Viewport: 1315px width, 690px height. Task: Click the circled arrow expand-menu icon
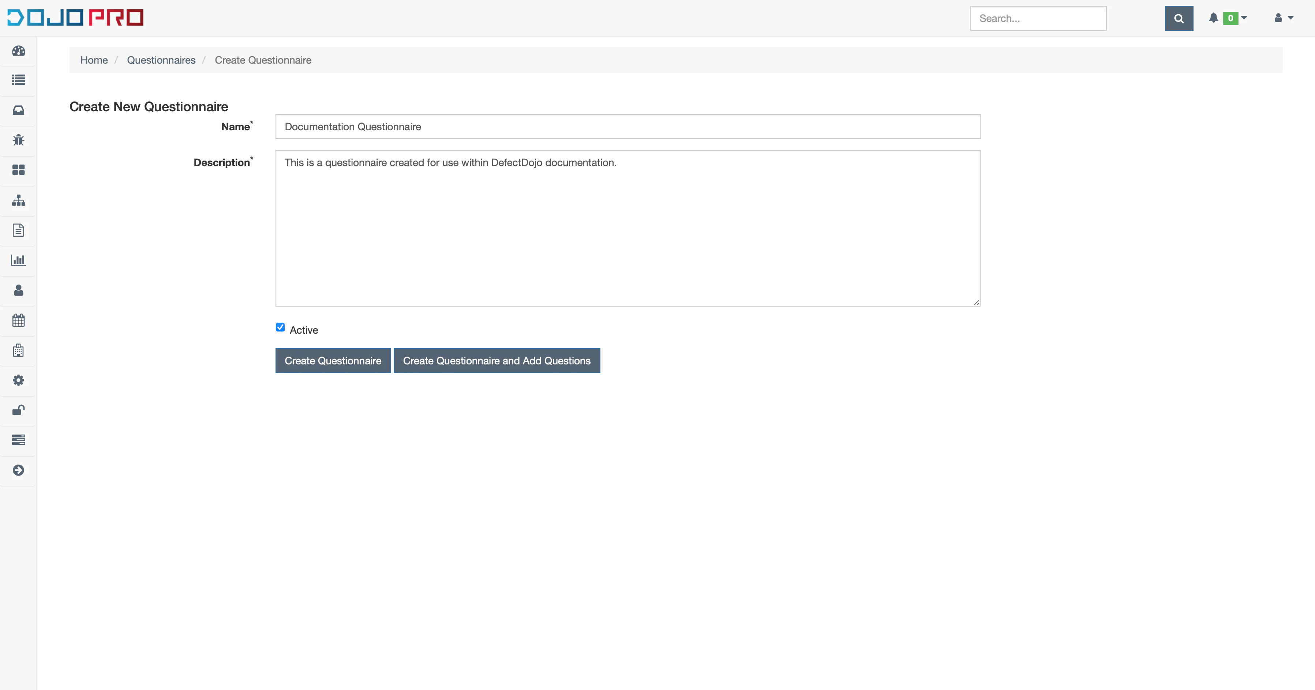pyautogui.click(x=18, y=470)
